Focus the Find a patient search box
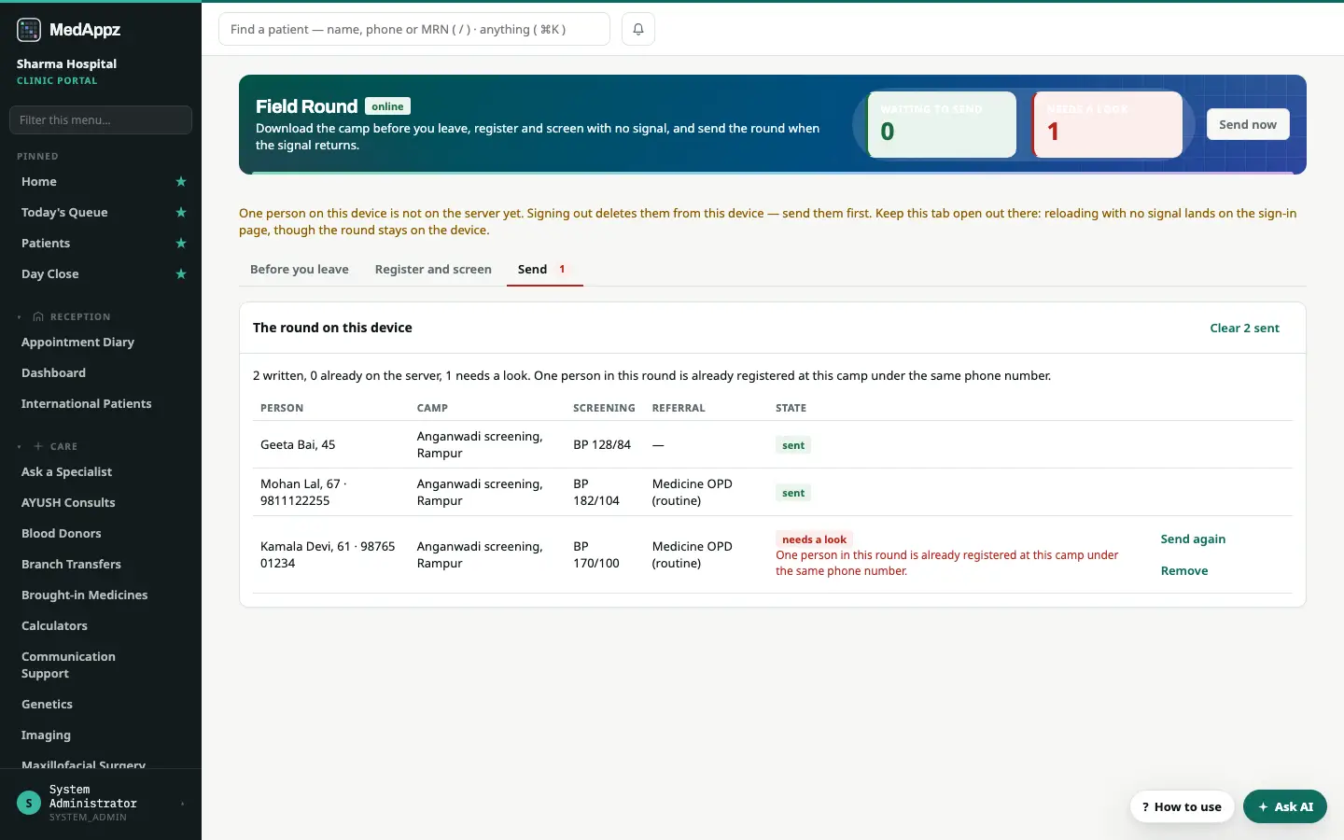This screenshot has height=840, width=1344. tap(414, 29)
